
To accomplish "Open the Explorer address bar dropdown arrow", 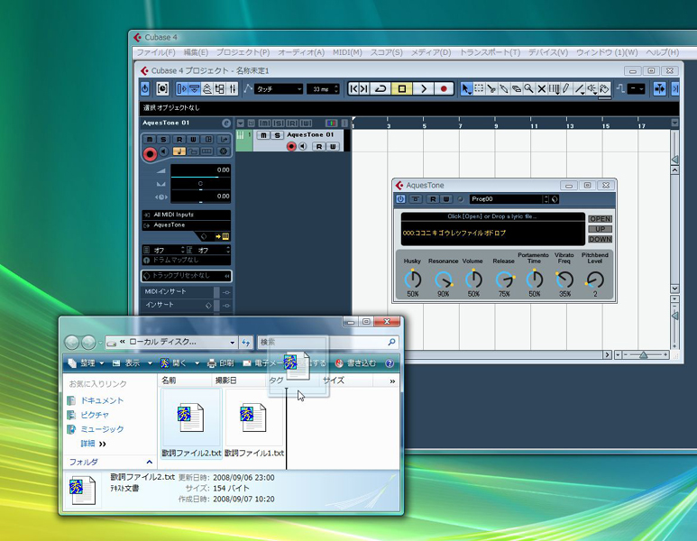I will click(x=232, y=343).
